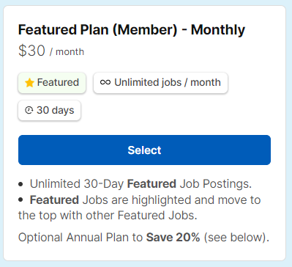292x267 pixels.
Task: Click the infinity symbol icon
Action: pyautogui.click(x=105, y=82)
